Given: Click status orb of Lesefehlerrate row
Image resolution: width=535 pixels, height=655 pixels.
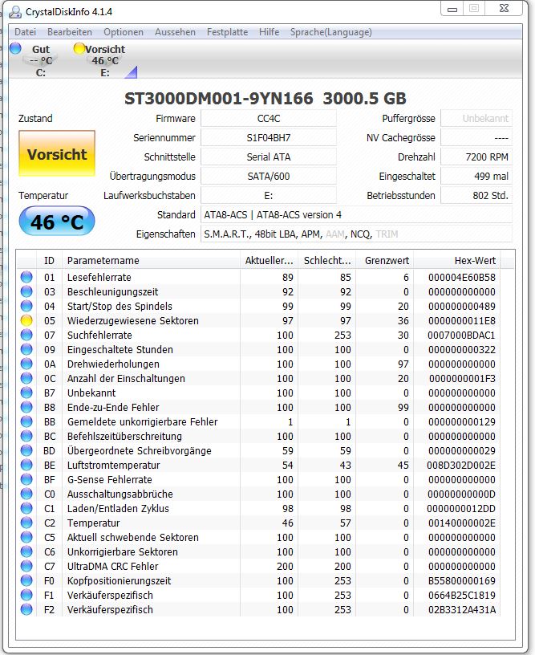Looking at the screenshot, I should click(26, 277).
